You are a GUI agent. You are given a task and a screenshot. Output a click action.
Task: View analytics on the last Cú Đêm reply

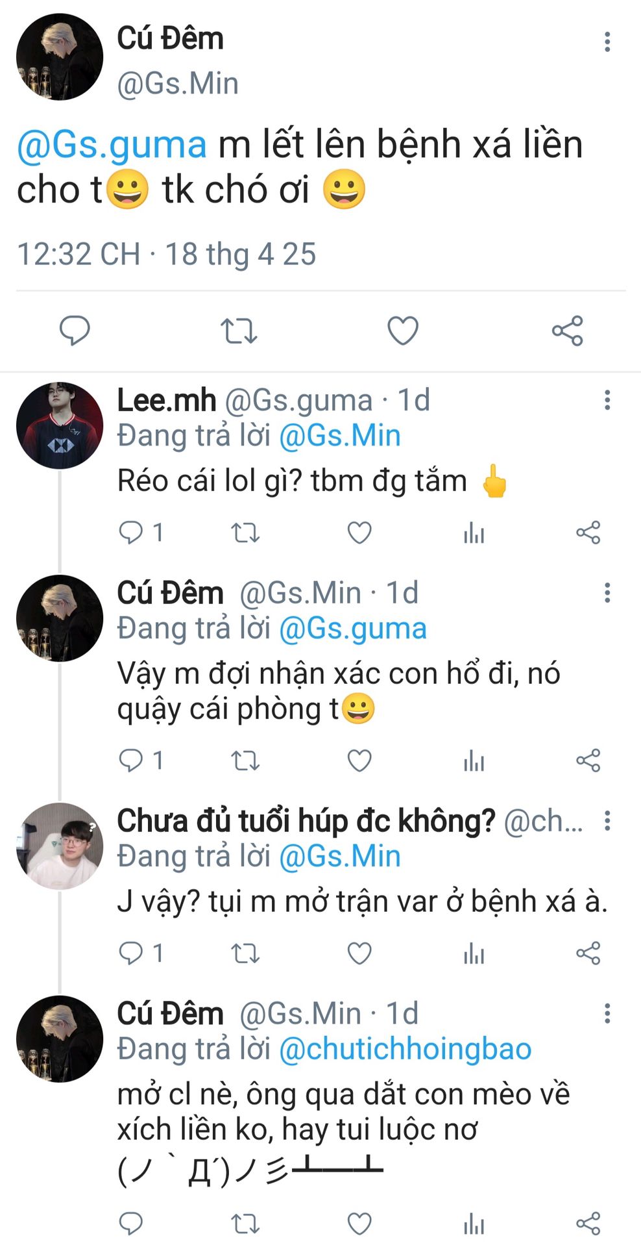point(474,1224)
